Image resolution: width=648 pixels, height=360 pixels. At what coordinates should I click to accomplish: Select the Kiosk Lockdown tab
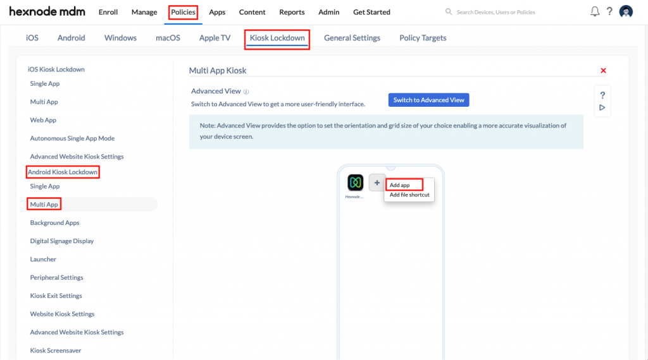(277, 37)
